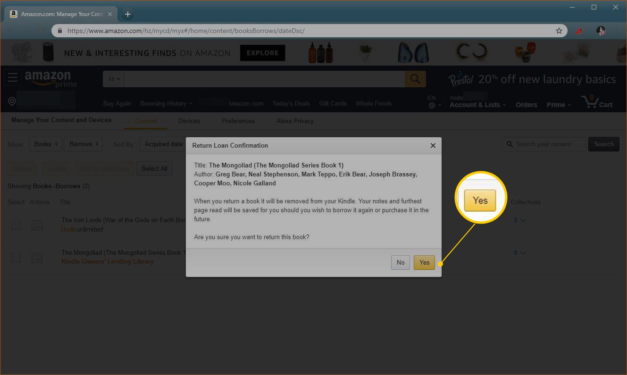Image resolution: width=627 pixels, height=375 pixels.
Task: Open the search category All dropdown
Action: 114,79
